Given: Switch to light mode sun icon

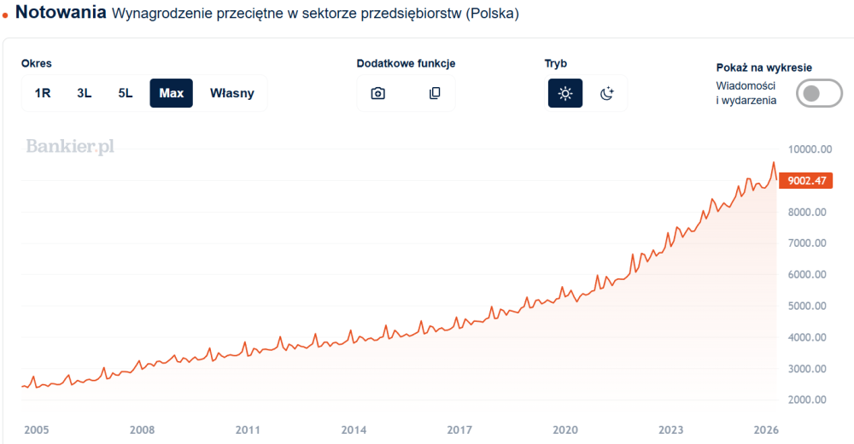Looking at the screenshot, I should (565, 93).
